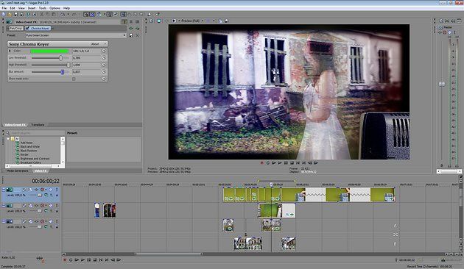This screenshot has height=269, width=464.
Task: Click the Delete preset X icon
Action: point(137,35)
